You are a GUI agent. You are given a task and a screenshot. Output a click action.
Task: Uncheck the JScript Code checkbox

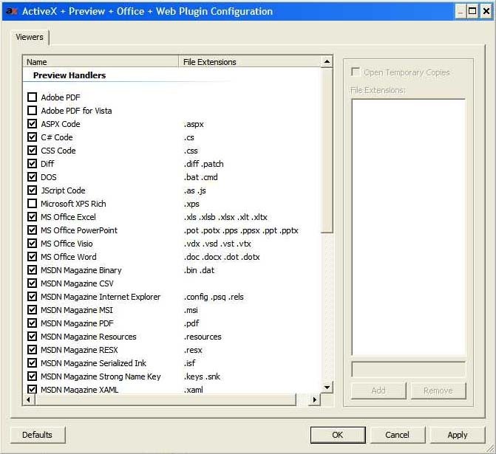coord(32,190)
